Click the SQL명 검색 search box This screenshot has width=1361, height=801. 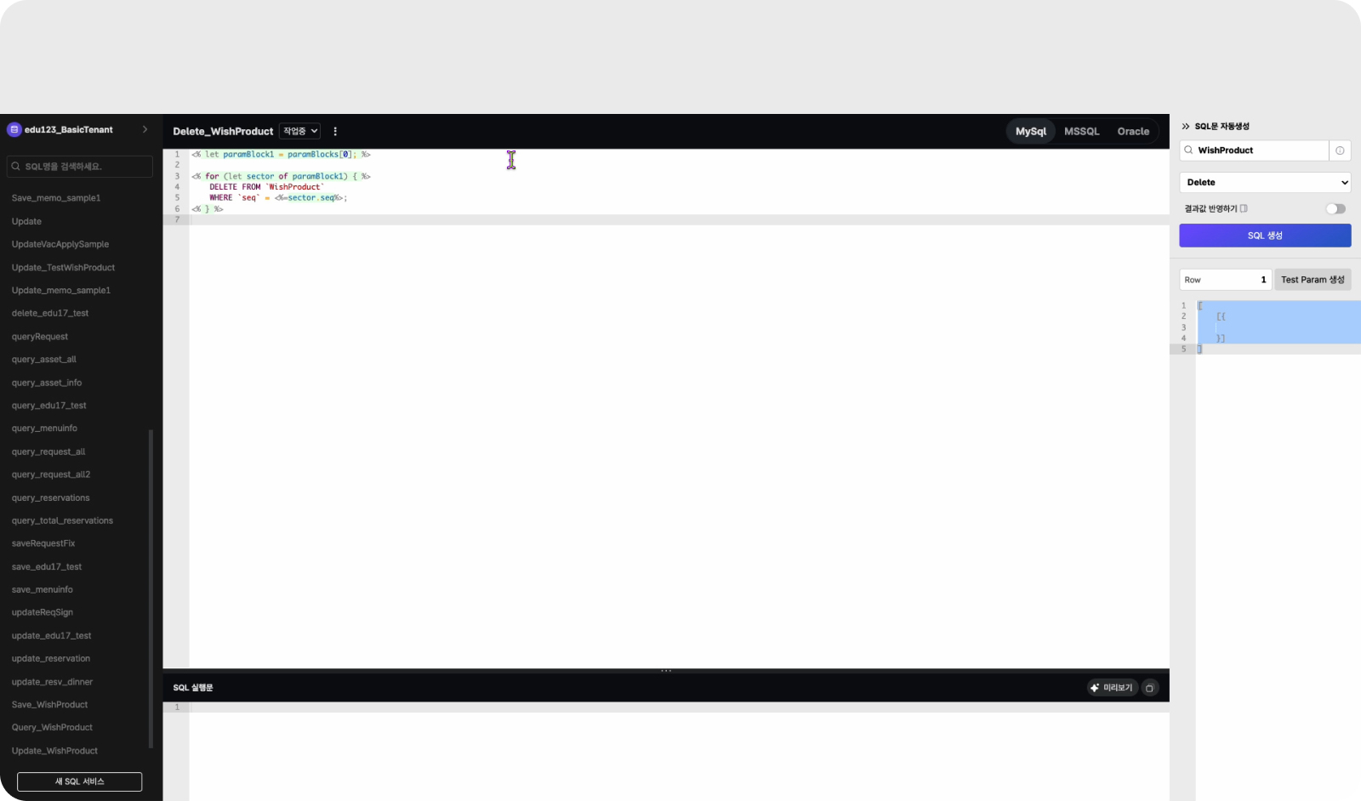80,167
